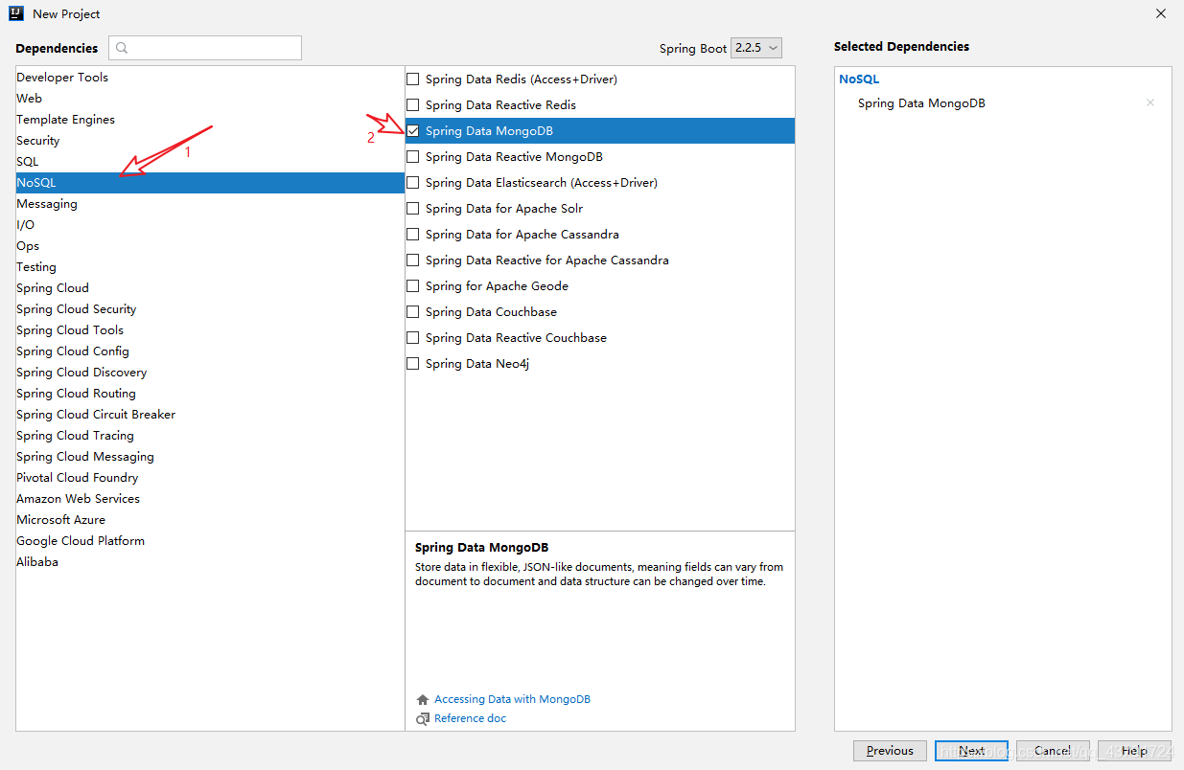This screenshot has width=1184, height=770.
Task: Select the Spring Cloud Messaging category
Action: point(210,457)
